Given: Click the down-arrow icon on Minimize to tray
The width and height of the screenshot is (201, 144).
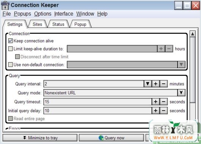Looking at the screenshot, I should [x=25, y=138].
